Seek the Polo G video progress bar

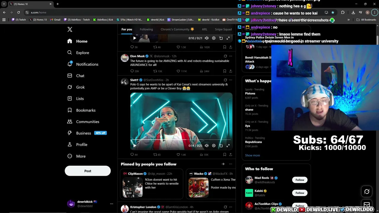click(181, 139)
